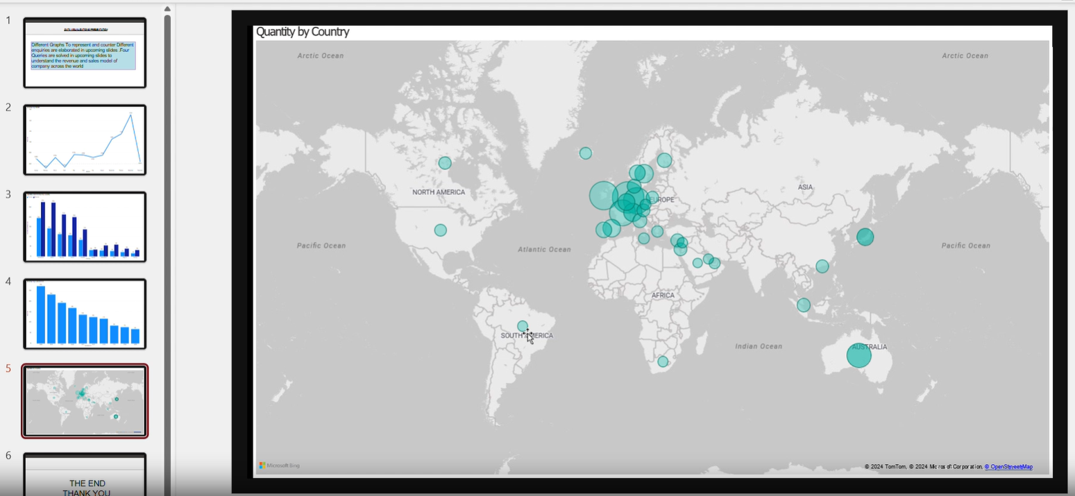Screen dimensions: 1075x496
Task: Open slide 6 'The End Thank You' thumbnail
Action: pos(85,474)
